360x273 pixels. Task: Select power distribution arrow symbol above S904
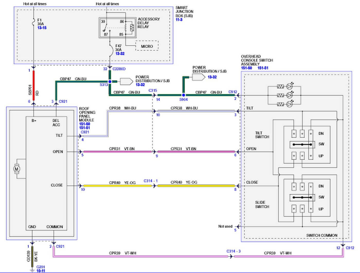coord(199,77)
